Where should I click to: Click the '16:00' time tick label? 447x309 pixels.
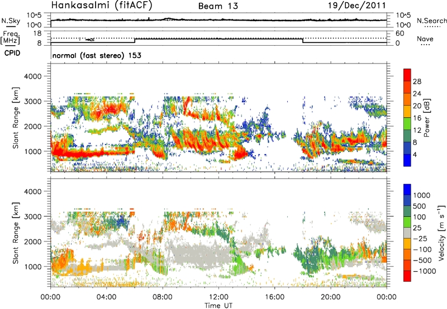pos(274,297)
